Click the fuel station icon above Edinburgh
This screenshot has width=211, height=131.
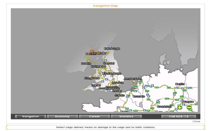tap(110, 47)
